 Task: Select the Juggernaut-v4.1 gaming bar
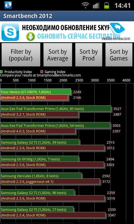pyautogui.click(x=50, y=181)
